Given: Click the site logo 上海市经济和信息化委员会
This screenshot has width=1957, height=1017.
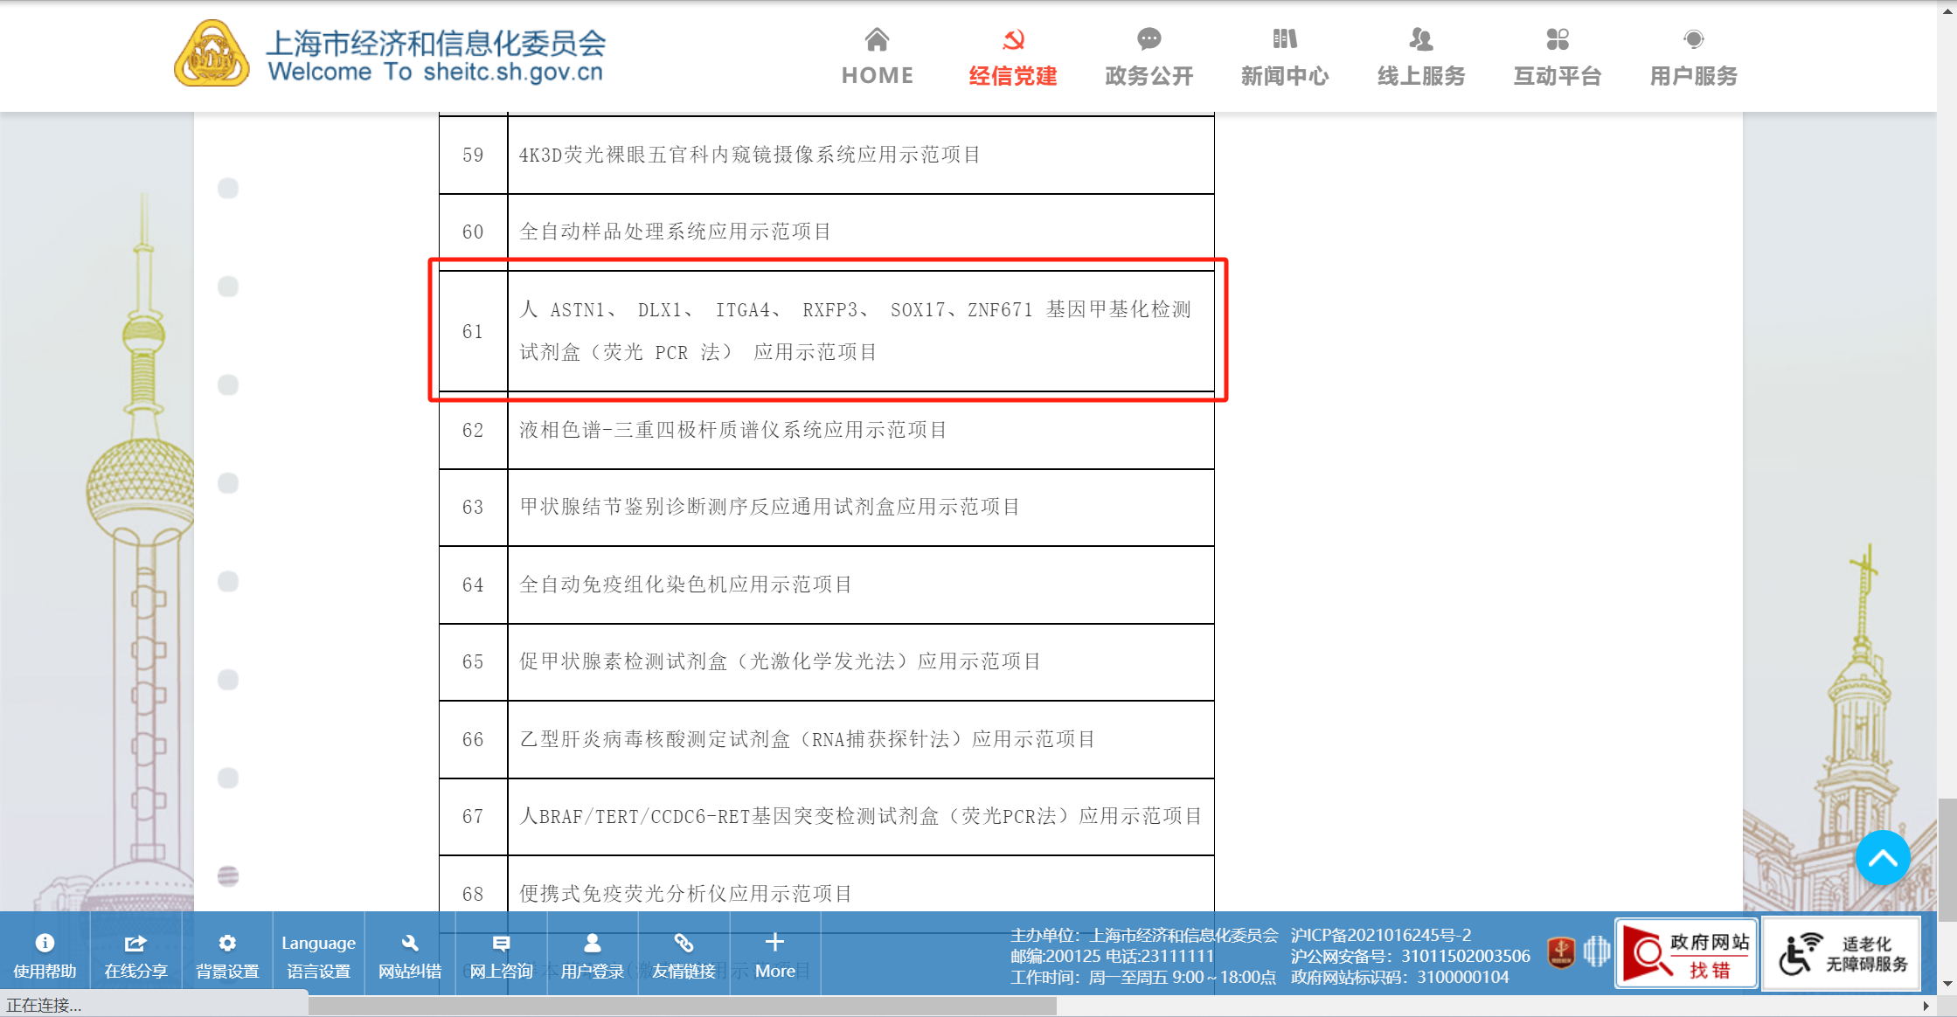Looking at the screenshot, I should point(390,54).
